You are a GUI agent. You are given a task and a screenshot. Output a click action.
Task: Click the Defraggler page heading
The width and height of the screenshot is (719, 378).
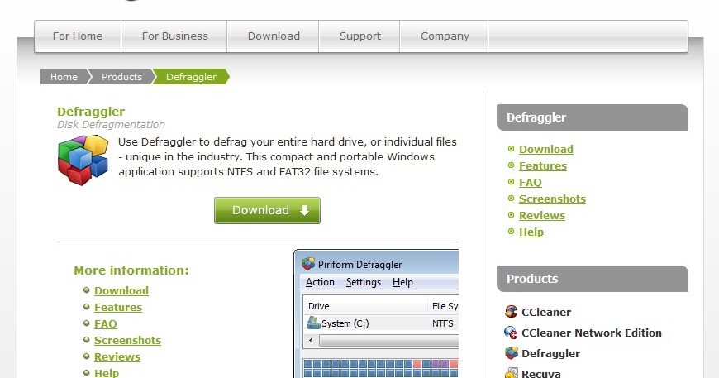[x=91, y=112]
